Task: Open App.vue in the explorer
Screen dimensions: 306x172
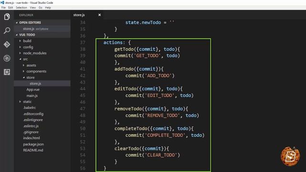Action: pyautogui.click(x=33, y=89)
